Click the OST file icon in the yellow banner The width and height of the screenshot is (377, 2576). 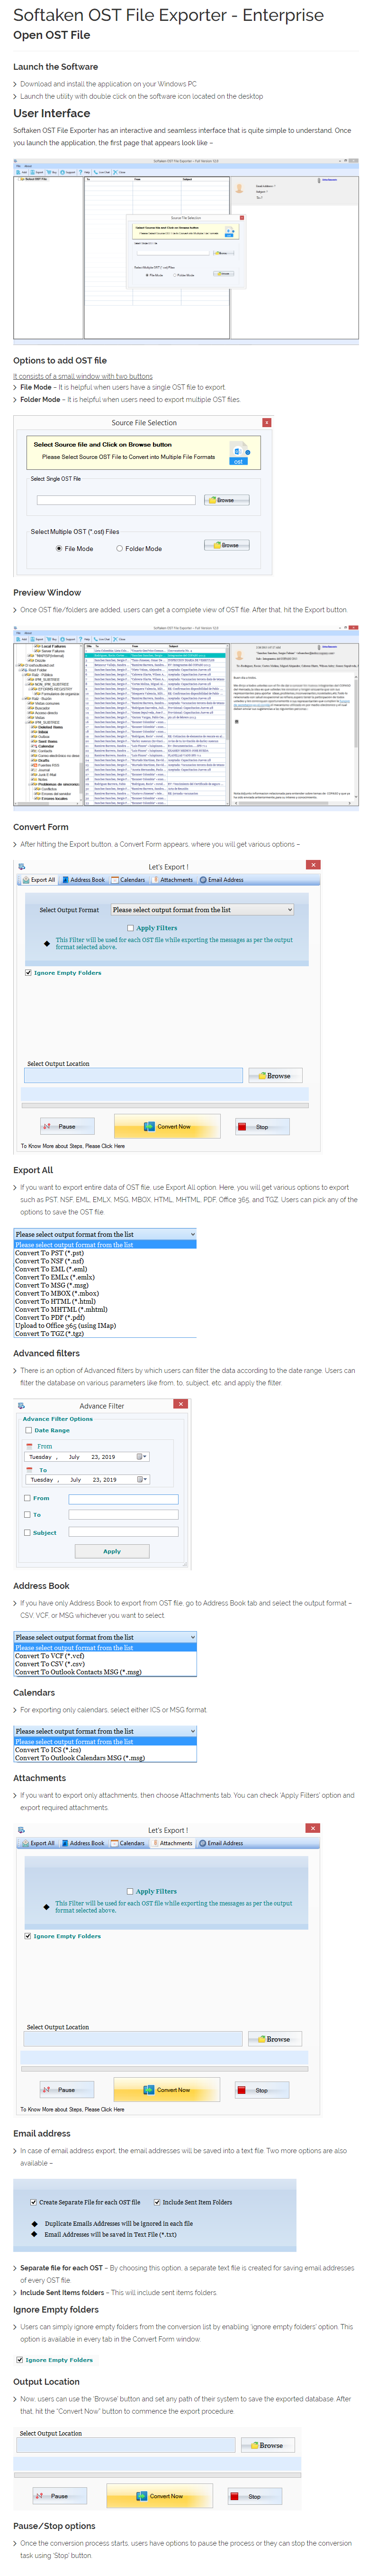[238, 453]
